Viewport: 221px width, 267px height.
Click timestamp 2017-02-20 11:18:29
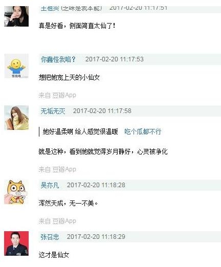96,237
